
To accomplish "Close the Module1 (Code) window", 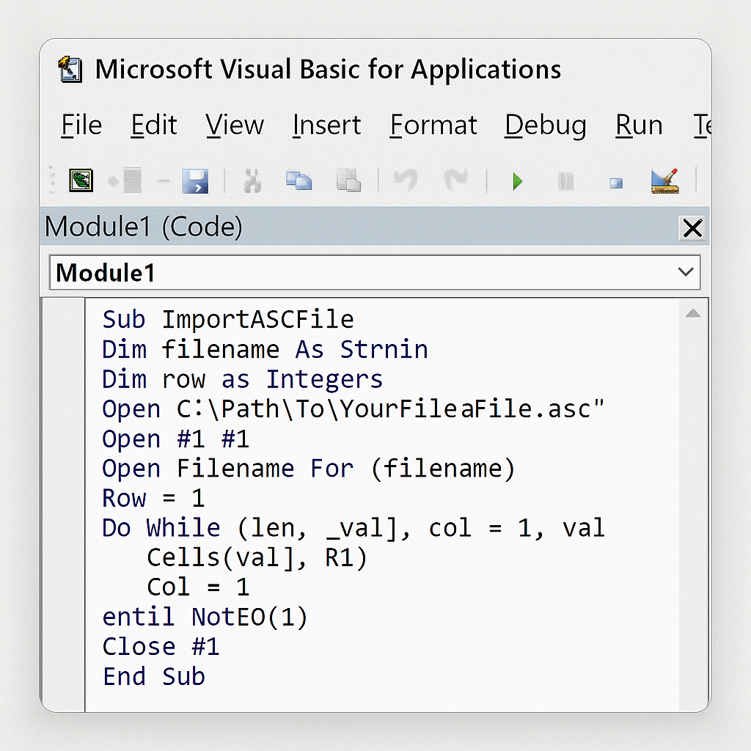I will (692, 228).
